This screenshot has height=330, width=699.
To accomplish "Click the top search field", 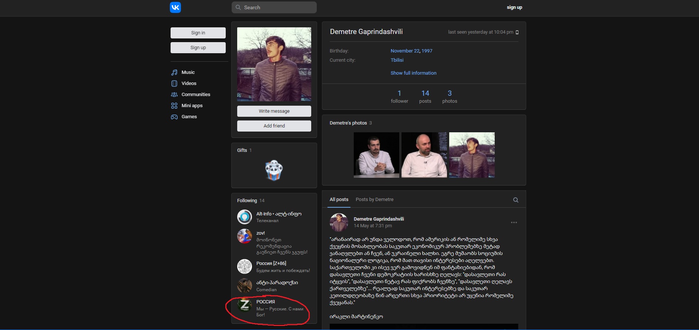I will click(274, 7).
